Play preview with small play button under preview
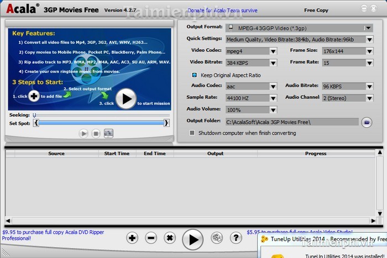The image size is (387, 258). click(x=83, y=134)
